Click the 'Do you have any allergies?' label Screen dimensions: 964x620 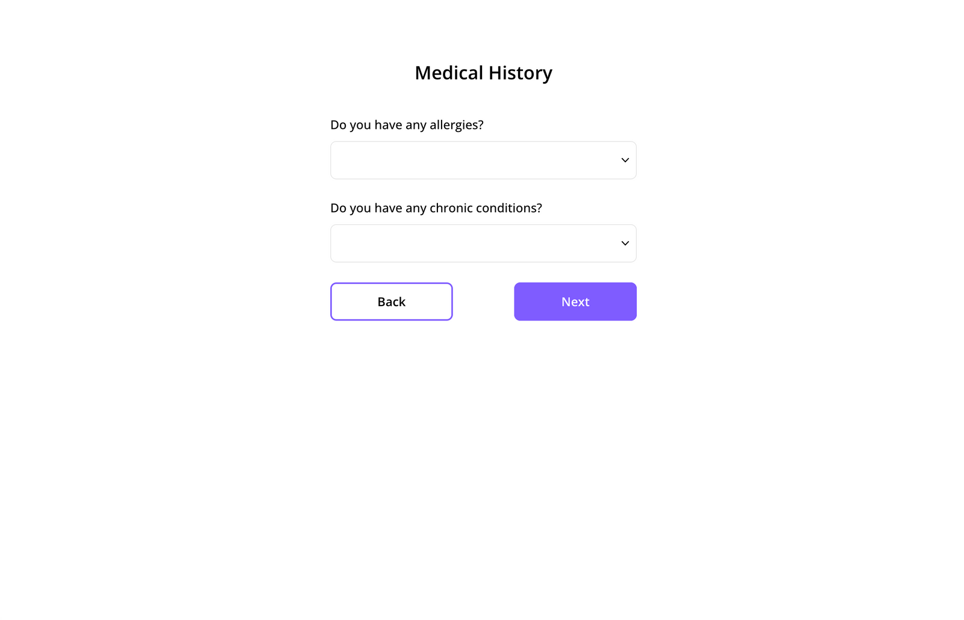pyautogui.click(x=407, y=125)
